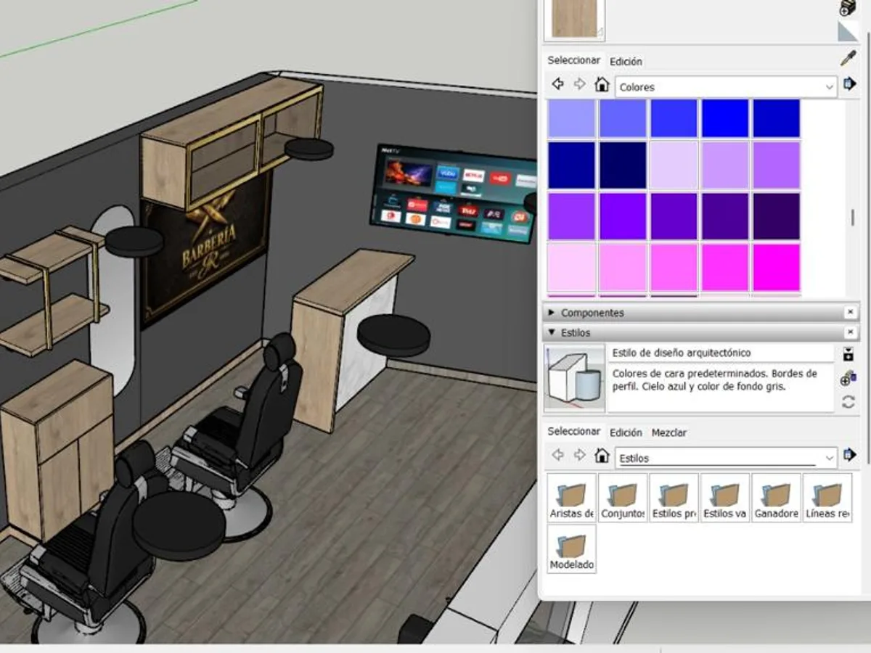Close the Componentes panel

850,313
